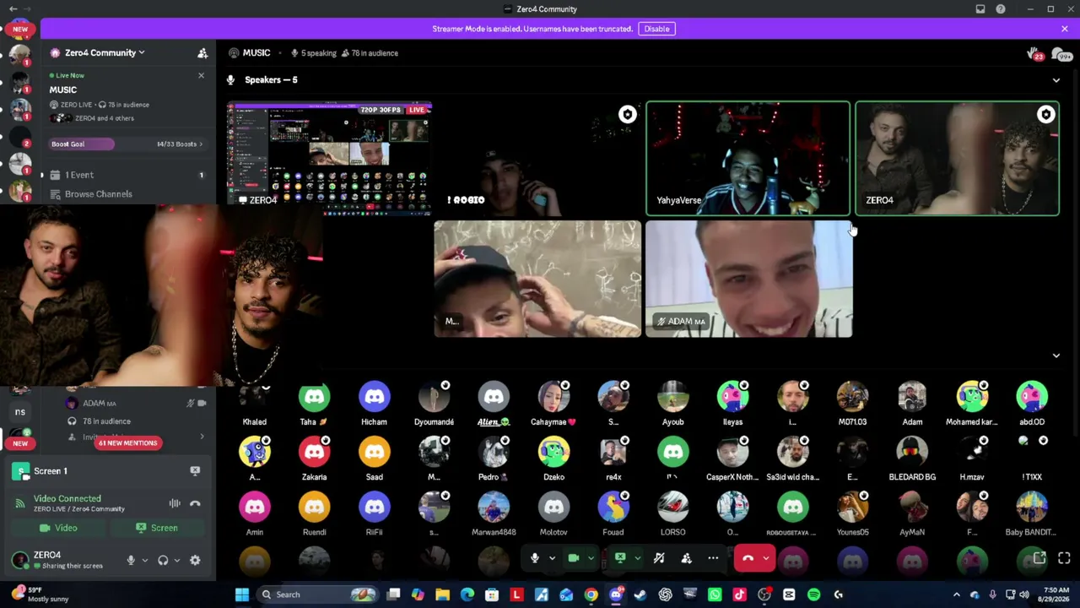
Task: Collapse the Speakers section
Action: coord(1056,80)
